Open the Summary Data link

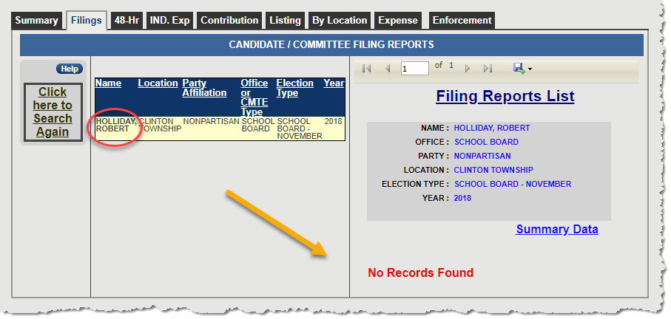coord(557,230)
